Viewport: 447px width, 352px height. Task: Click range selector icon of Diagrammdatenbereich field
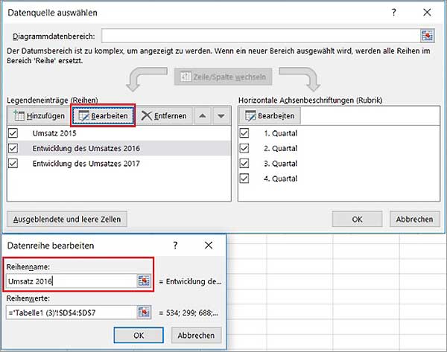[x=428, y=36]
